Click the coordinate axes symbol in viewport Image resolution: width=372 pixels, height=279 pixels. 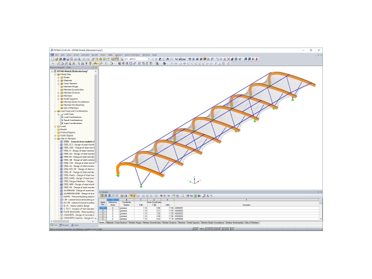coord(195,180)
